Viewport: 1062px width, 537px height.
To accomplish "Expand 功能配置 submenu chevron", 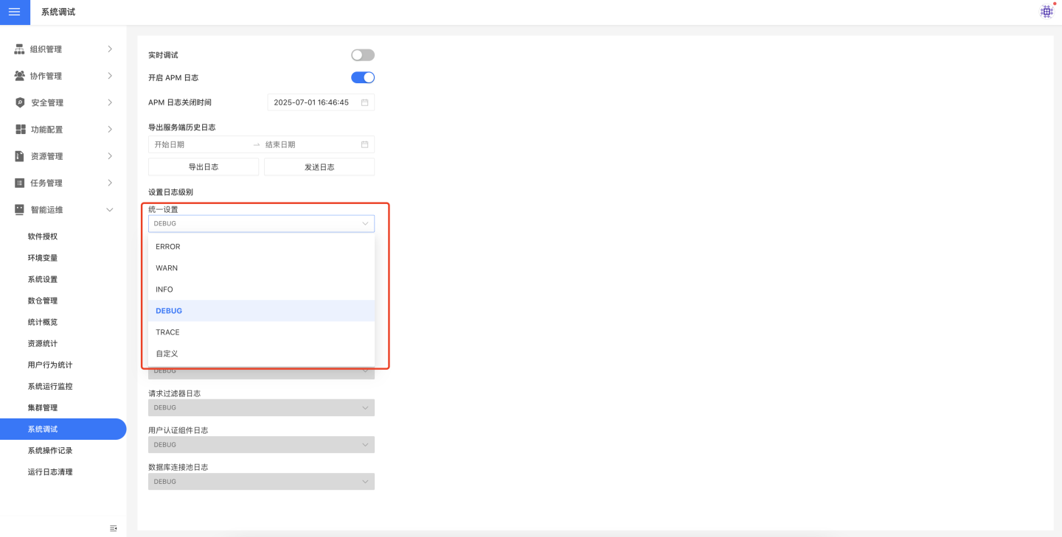I will [110, 130].
